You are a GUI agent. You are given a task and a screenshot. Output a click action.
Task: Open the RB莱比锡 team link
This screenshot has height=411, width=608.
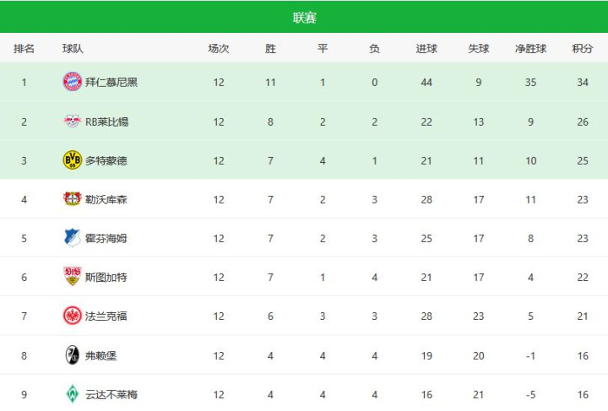click(107, 122)
